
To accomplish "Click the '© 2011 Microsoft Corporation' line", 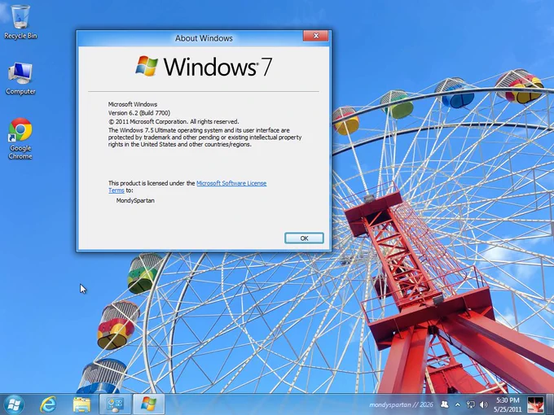I will pyautogui.click(x=174, y=121).
